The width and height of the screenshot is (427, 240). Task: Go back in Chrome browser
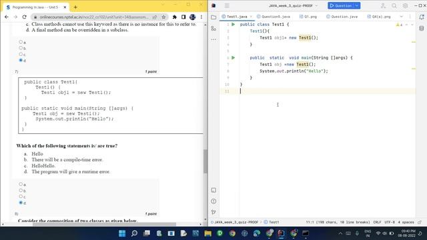7,17
